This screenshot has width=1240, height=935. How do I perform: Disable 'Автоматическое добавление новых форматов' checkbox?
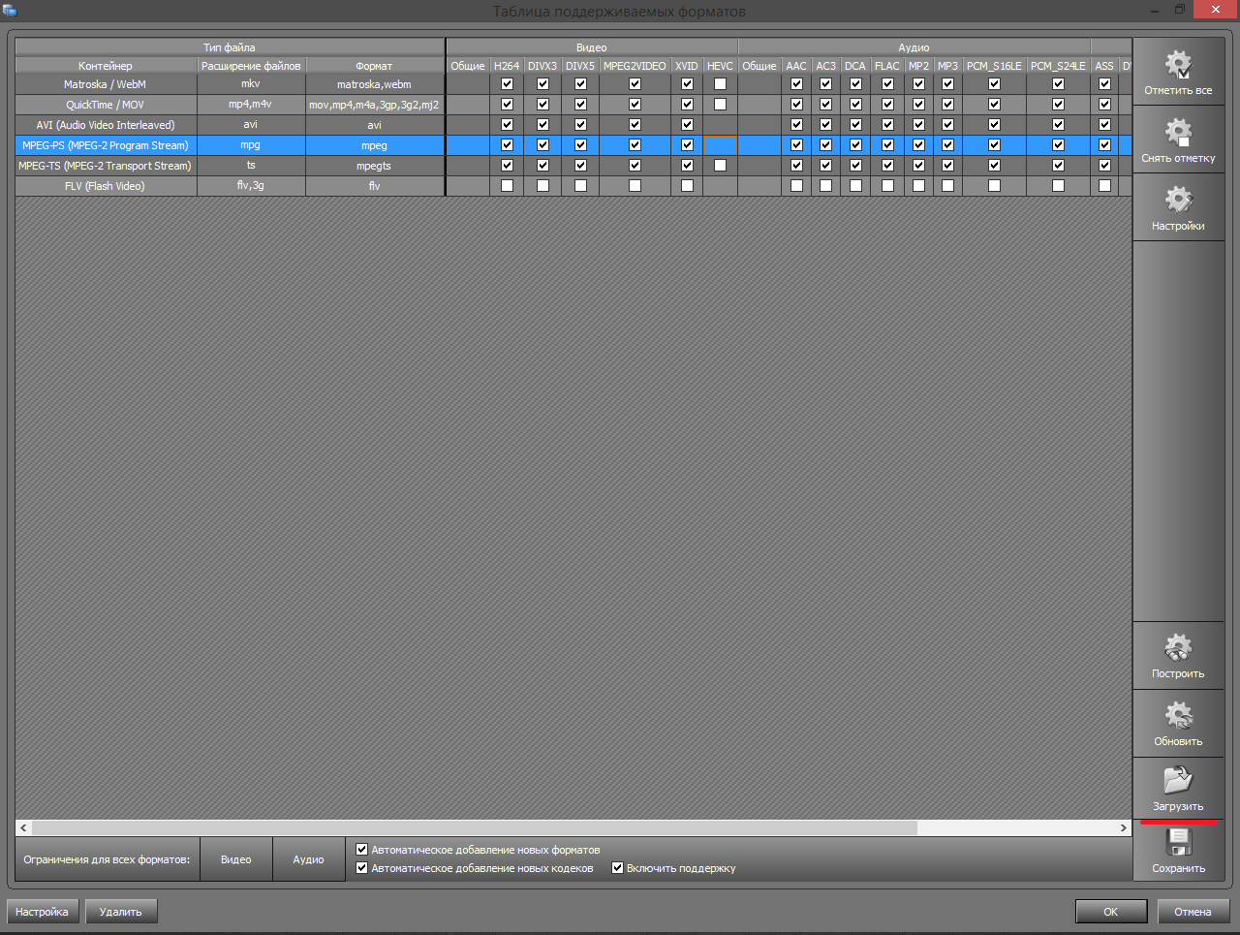[x=361, y=850]
